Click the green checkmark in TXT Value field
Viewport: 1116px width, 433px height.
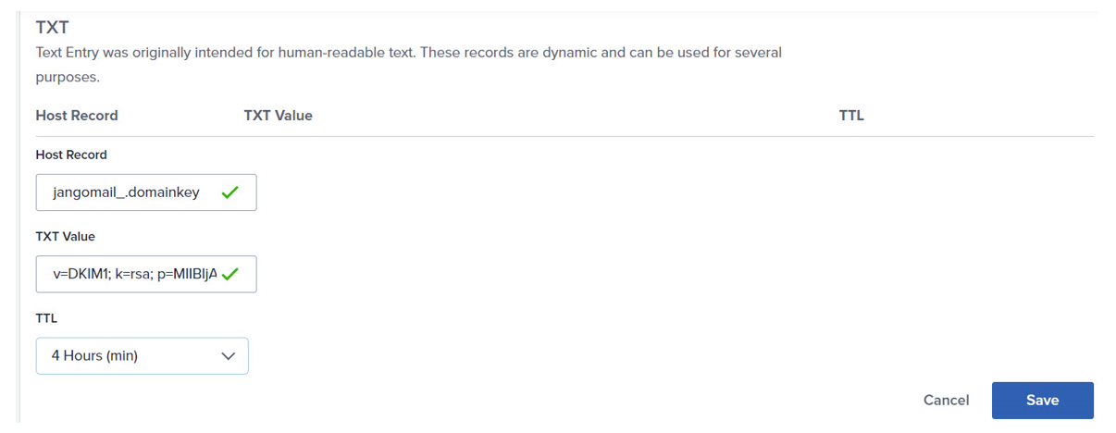click(230, 274)
